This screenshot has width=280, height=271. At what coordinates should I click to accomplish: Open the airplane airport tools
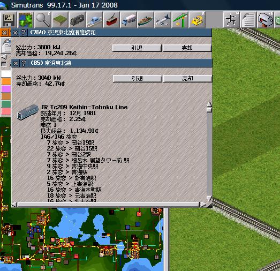(x=163, y=20)
